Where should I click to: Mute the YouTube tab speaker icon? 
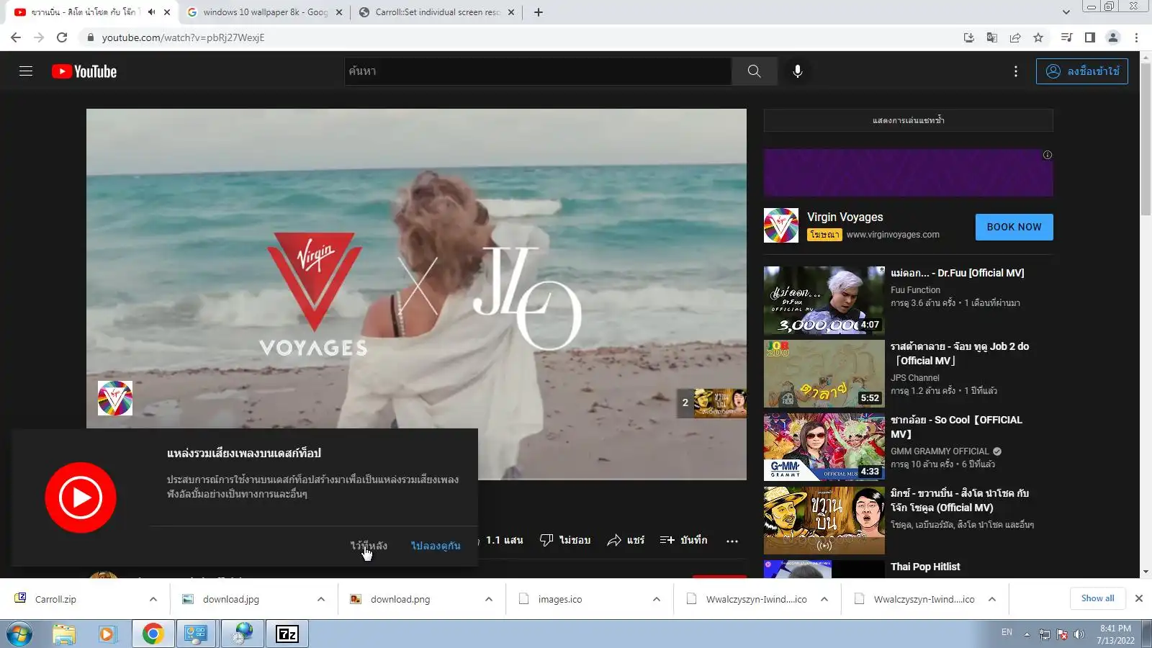151,12
